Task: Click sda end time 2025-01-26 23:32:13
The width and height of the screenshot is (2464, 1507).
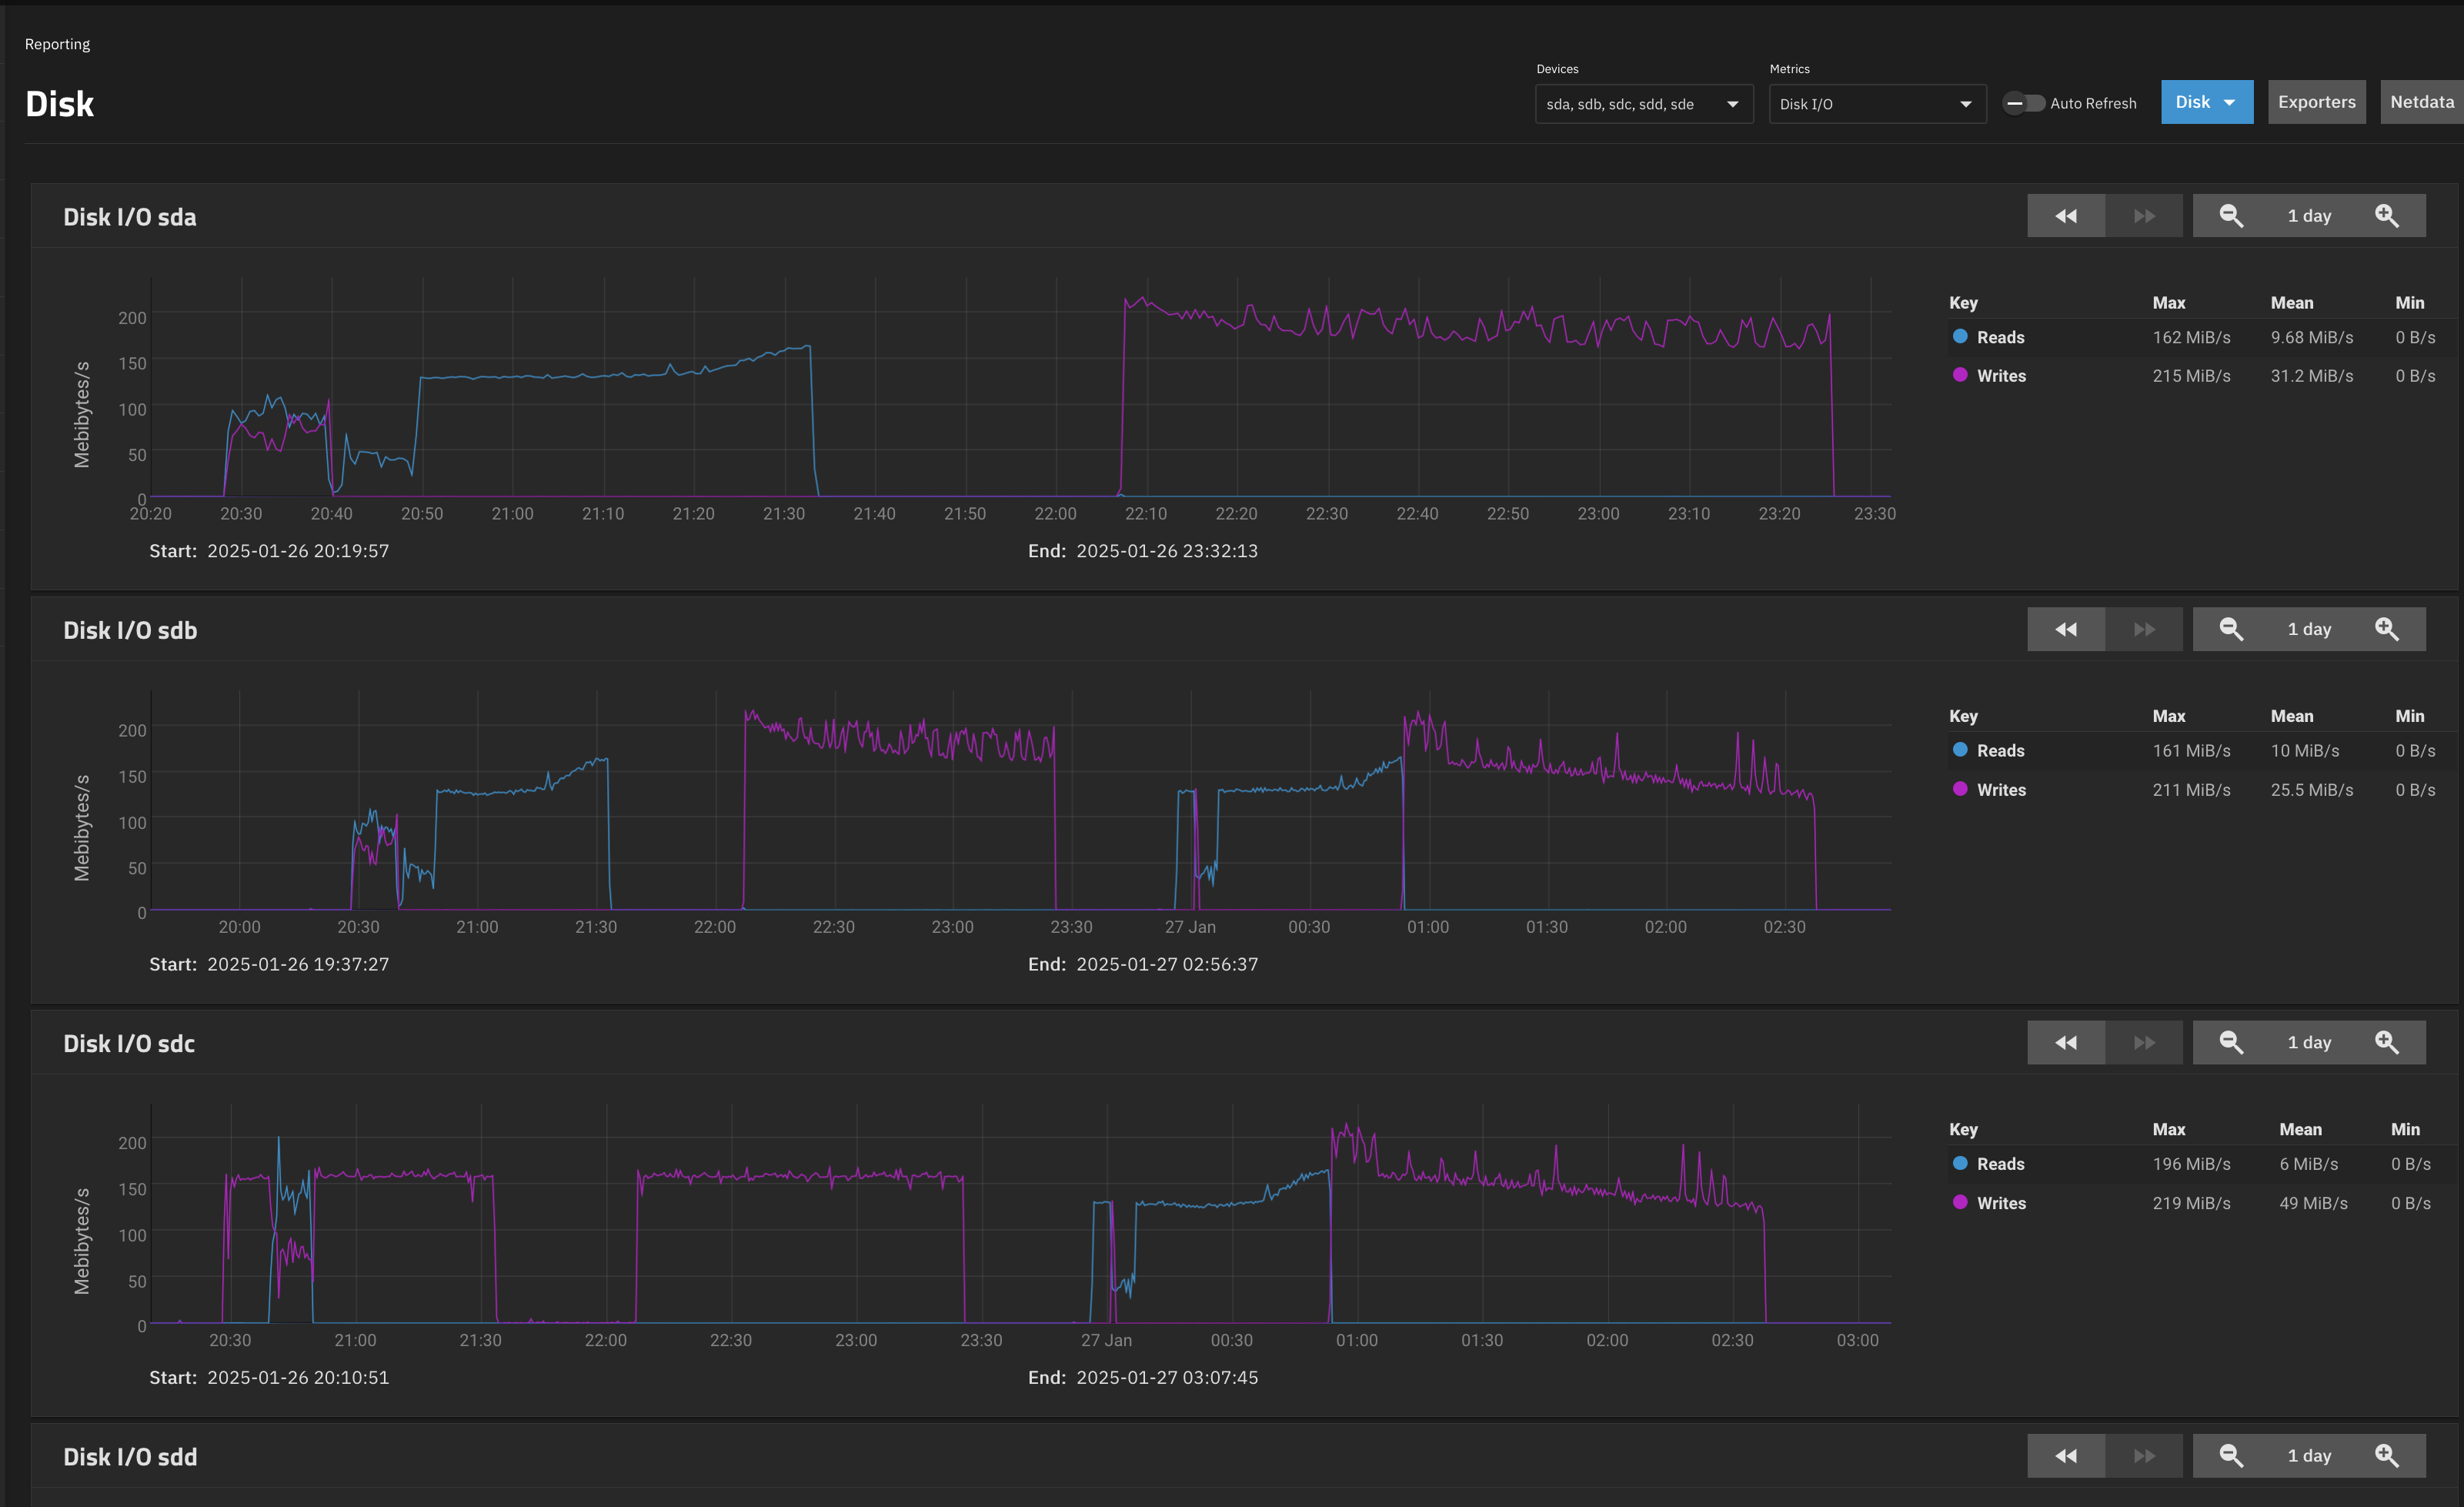Action: point(1167,551)
